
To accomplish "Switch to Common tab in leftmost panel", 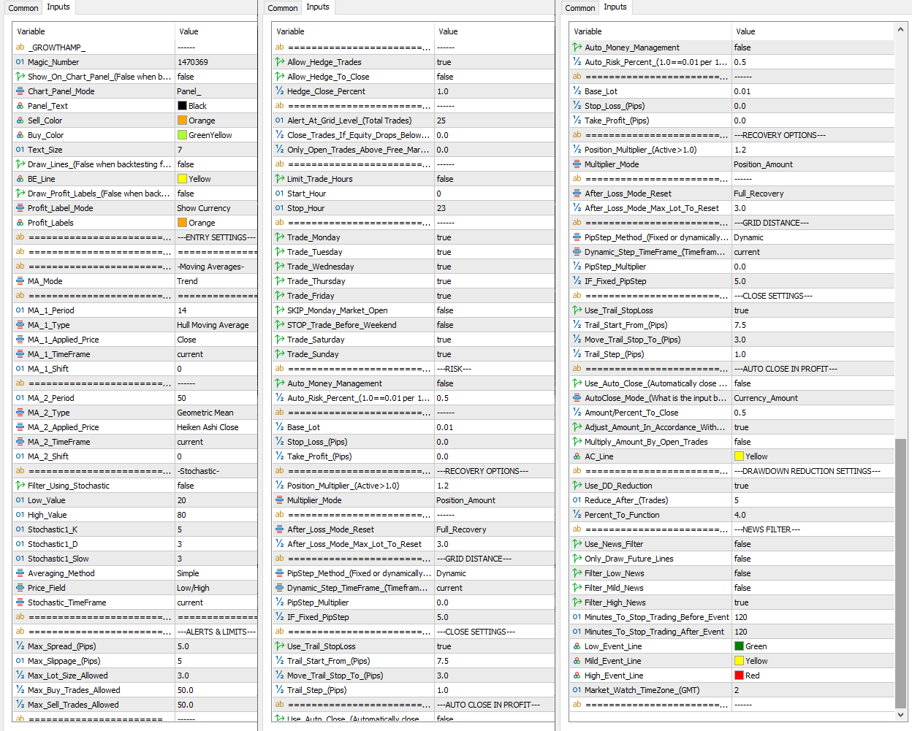I will coord(23,8).
